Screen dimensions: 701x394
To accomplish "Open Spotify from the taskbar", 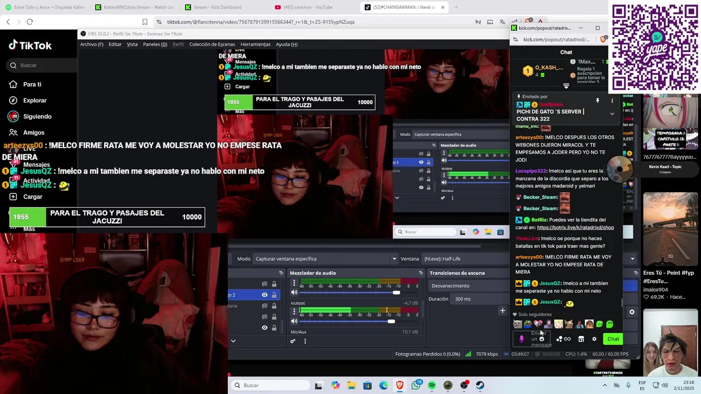I will (432, 385).
